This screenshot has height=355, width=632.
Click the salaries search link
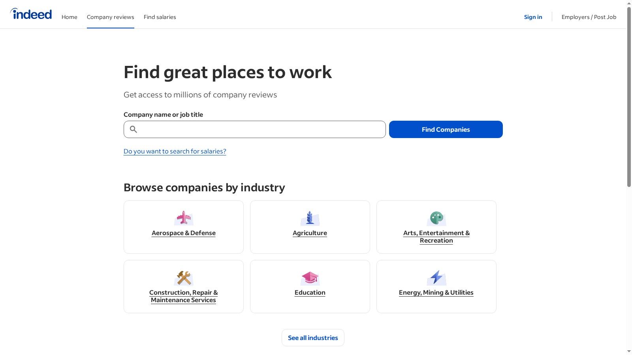[x=175, y=151]
